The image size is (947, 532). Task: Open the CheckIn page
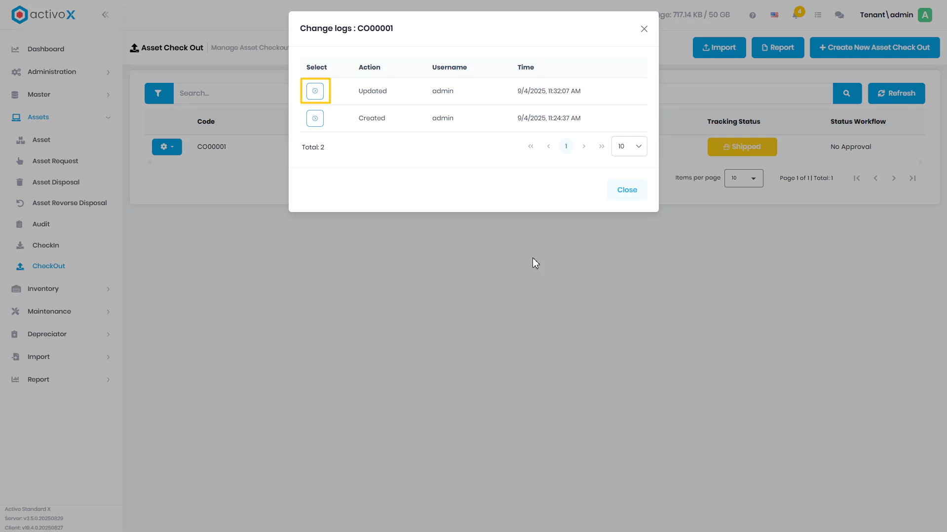pyautogui.click(x=45, y=246)
